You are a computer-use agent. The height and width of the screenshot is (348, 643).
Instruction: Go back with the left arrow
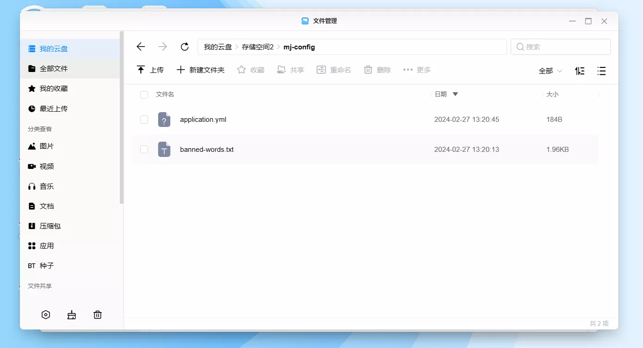tap(141, 47)
